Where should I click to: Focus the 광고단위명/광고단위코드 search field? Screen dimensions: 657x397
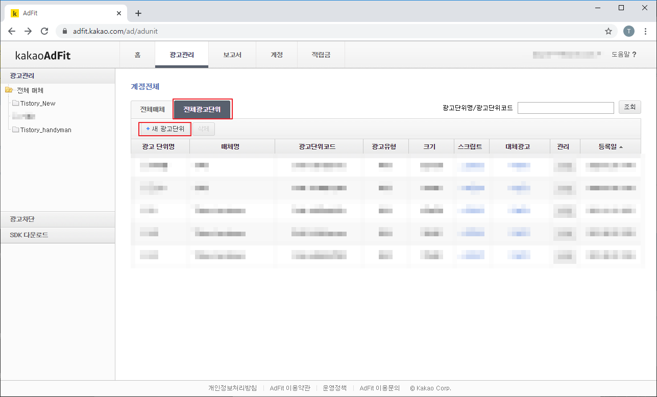tap(566, 108)
